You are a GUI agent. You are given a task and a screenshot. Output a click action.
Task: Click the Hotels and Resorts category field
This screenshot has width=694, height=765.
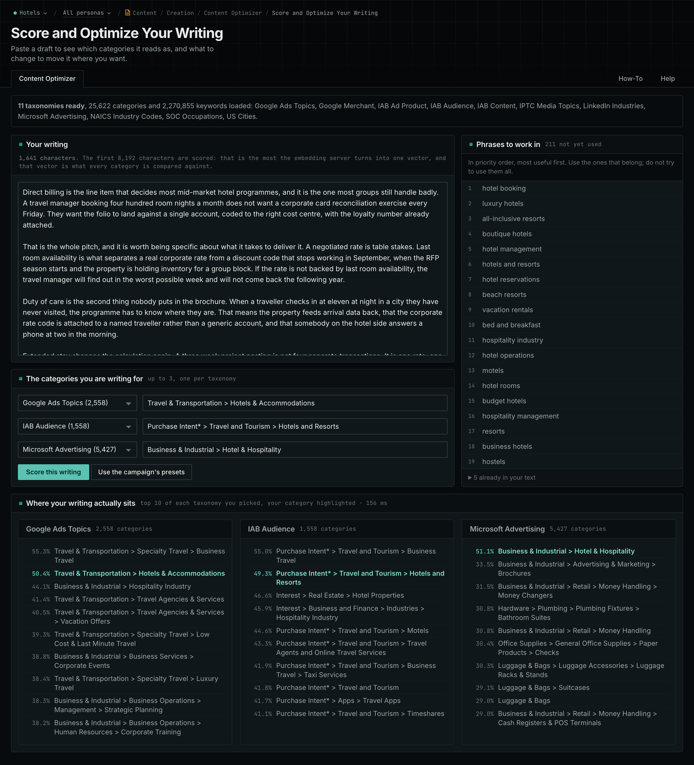[295, 426]
